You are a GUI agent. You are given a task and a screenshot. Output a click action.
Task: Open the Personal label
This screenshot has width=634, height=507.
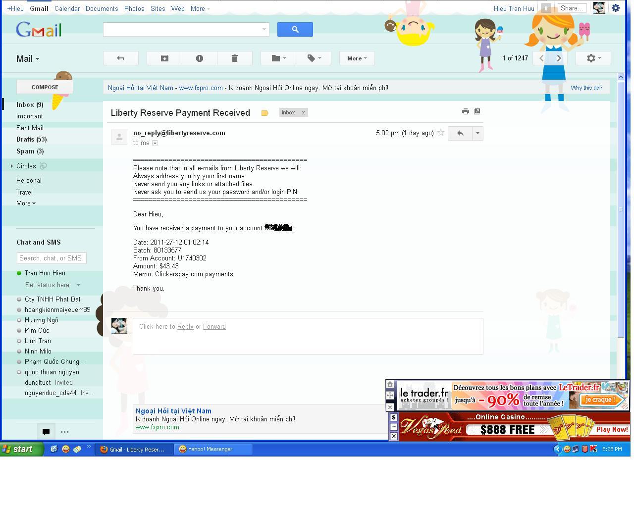[29, 180]
